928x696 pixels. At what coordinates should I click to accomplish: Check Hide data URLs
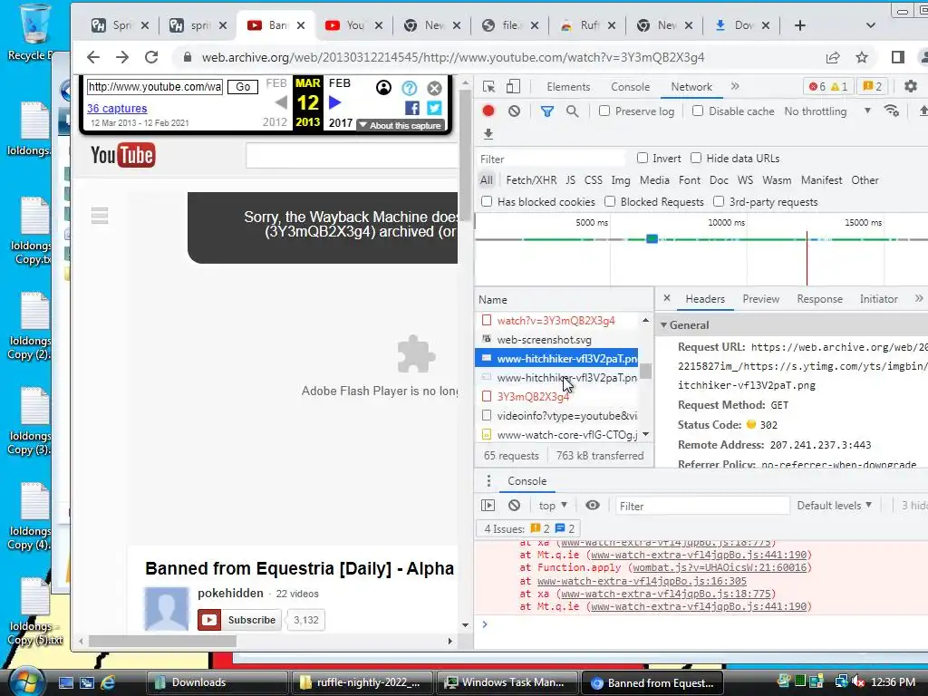[x=696, y=158]
